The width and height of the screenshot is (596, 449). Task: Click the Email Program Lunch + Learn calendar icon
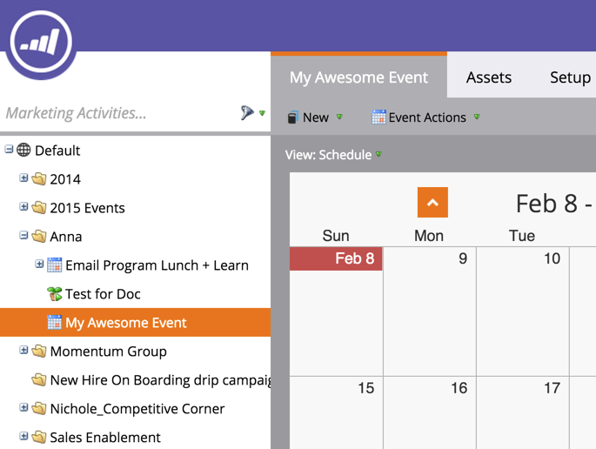(x=55, y=265)
